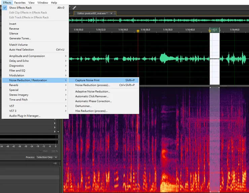The height and width of the screenshot is (193, 249).
Task: Expand the Filter and EQ submenu
Action: [17, 70]
